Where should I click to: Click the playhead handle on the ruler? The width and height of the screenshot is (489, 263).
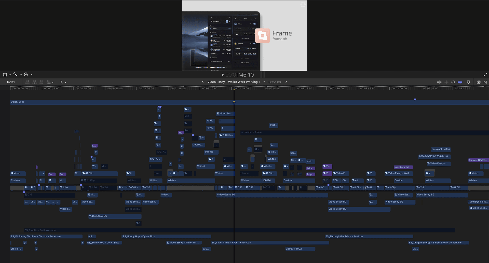click(x=234, y=88)
